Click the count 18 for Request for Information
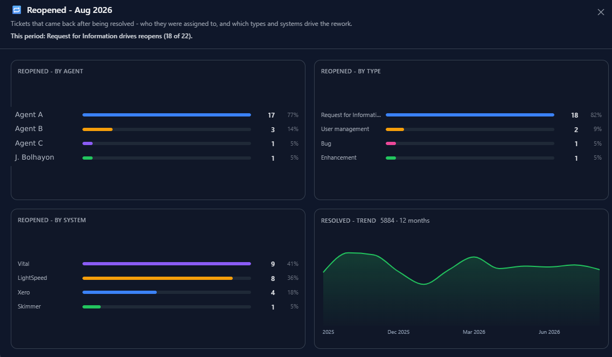 (574, 115)
